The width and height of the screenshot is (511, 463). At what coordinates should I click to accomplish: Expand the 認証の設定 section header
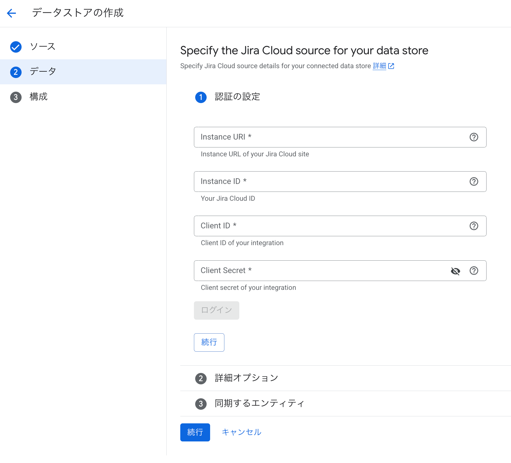[x=237, y=97]
